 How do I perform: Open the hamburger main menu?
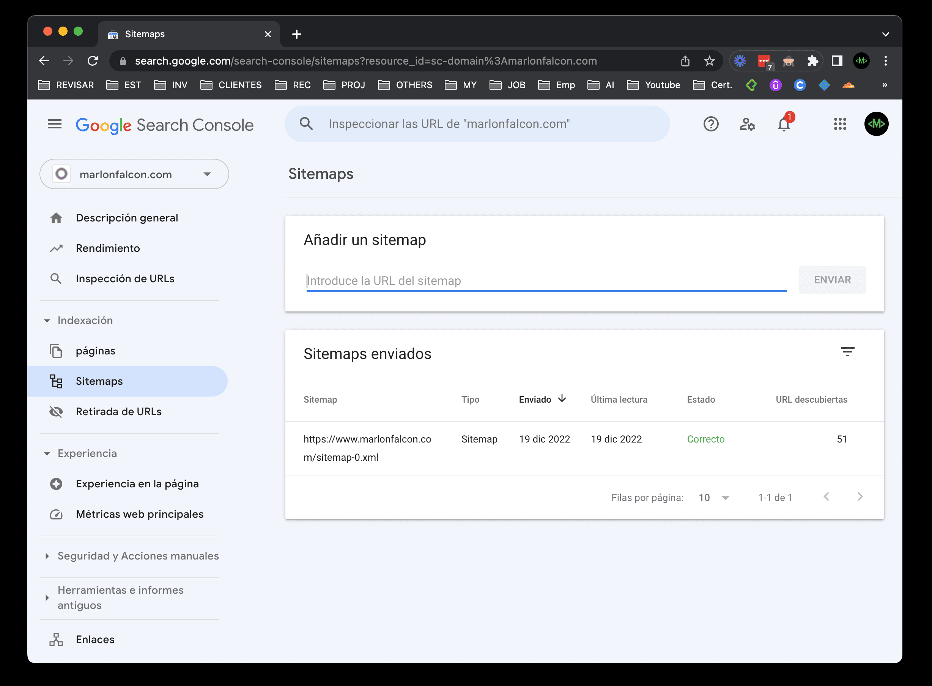pyautogui.click(x=54, y=124)
